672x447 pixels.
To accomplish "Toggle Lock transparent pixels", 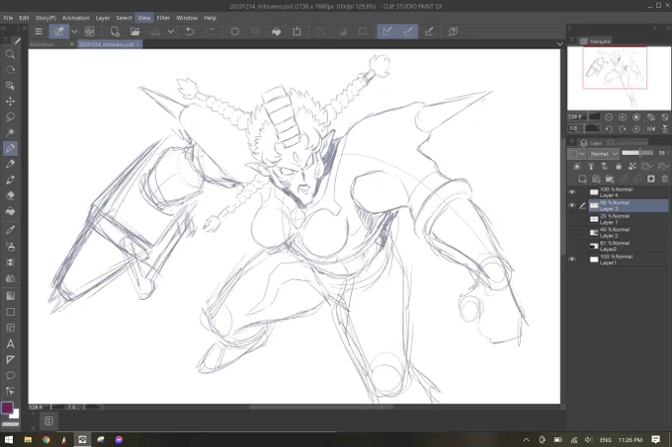I will coord(632,166).
